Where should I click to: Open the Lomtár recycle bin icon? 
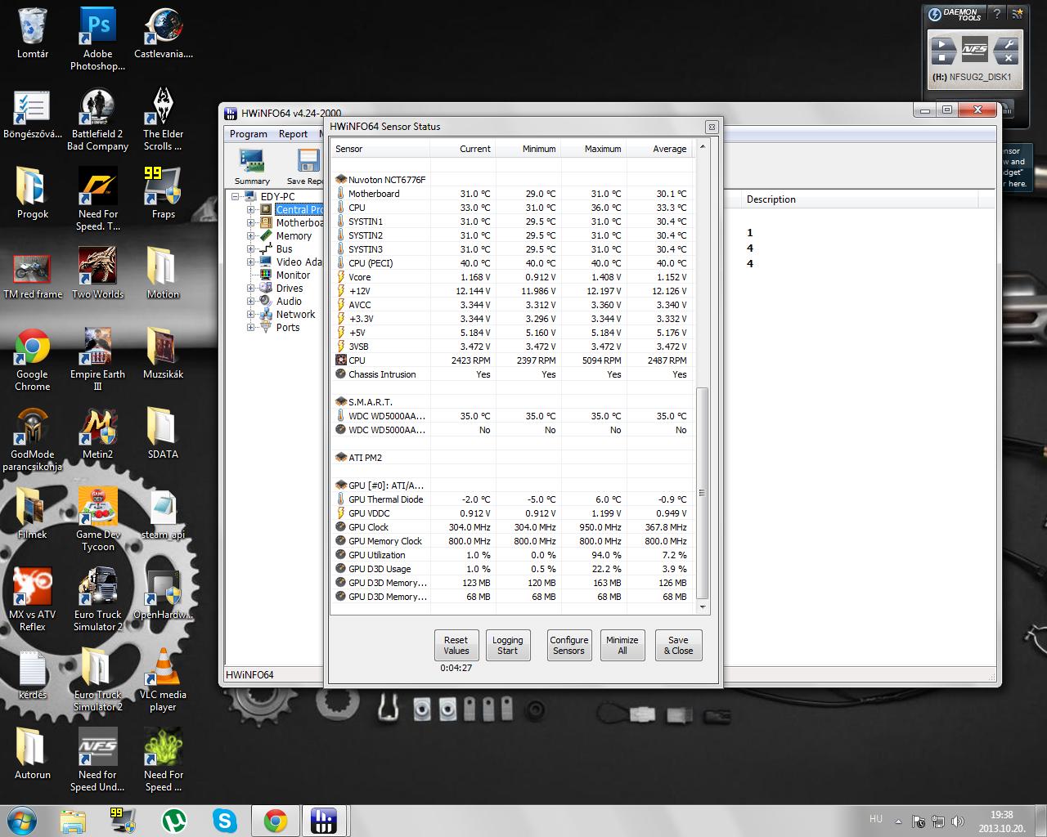(x=33, y=34)
